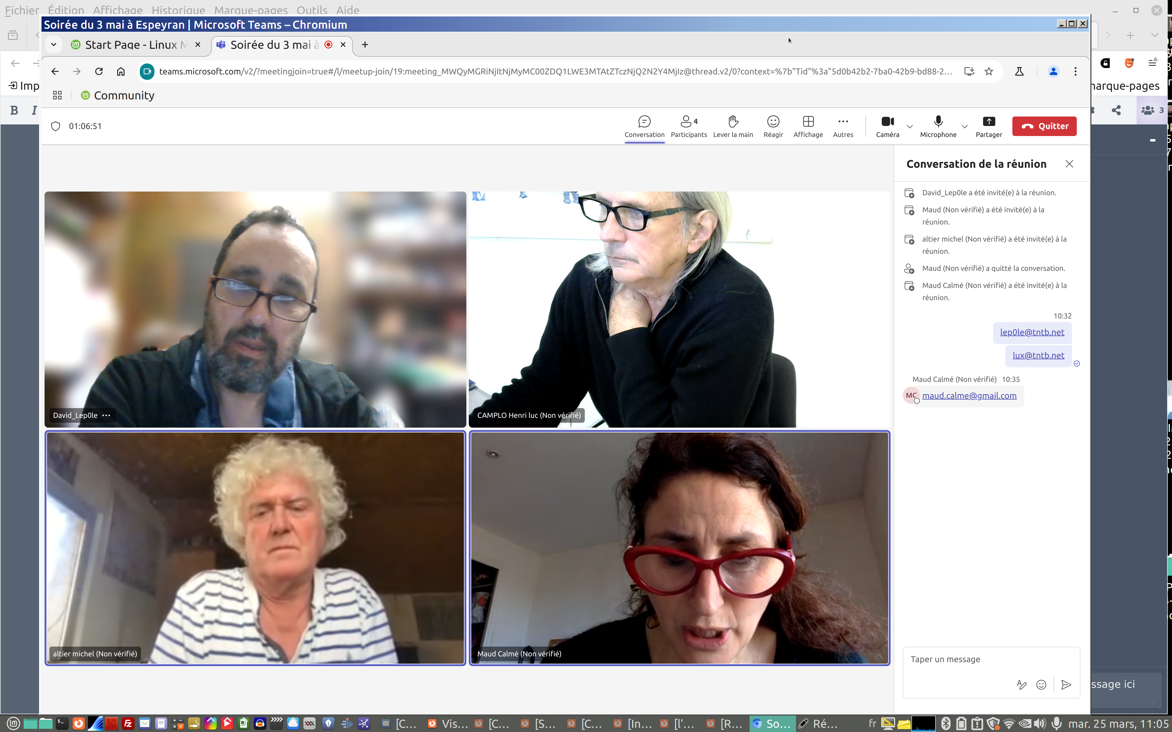Switch to Start Page browser tab
The image size is (1172, 732).
point(131,45)
